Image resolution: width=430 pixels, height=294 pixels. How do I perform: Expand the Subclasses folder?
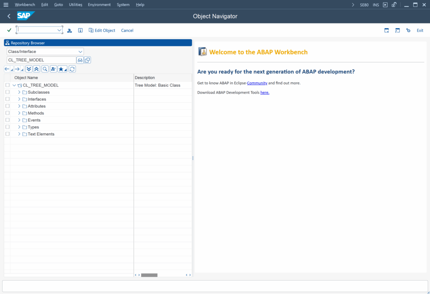(x=19, y=92)
